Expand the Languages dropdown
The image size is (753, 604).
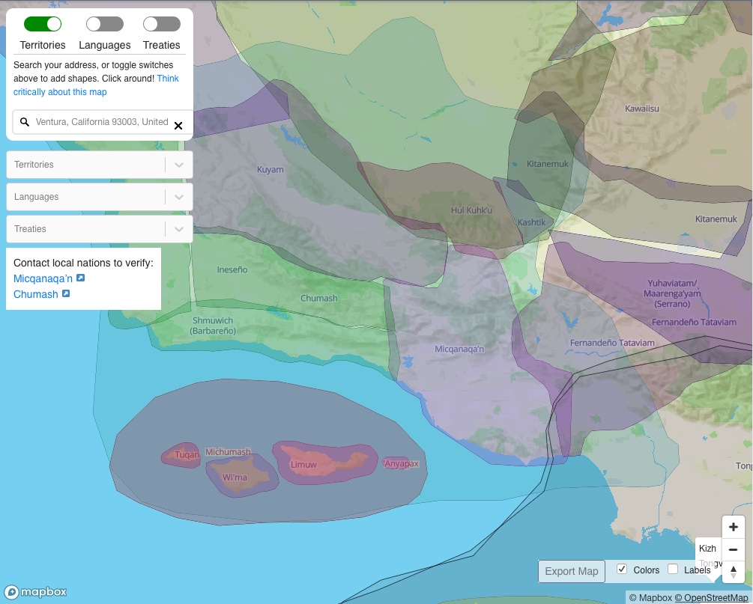178,197
